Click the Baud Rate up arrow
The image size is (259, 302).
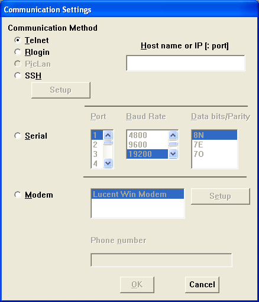point(173,135)
